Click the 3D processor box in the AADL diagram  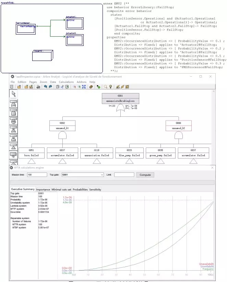(x=43, y=55)
